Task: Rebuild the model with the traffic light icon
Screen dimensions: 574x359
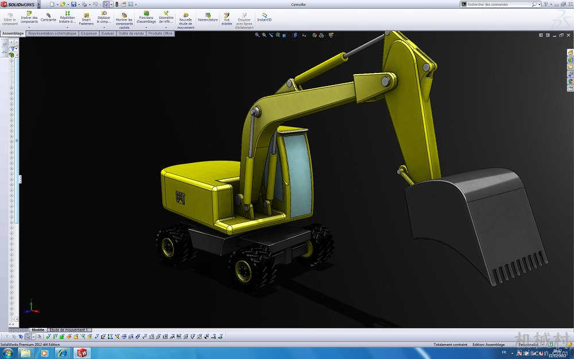Action: tap(117, 5)
